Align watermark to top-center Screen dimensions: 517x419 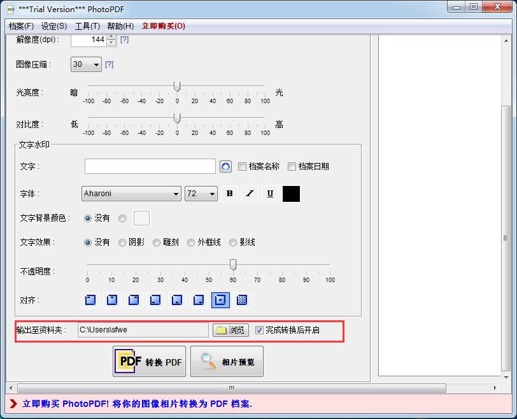[x=112, y=300]
